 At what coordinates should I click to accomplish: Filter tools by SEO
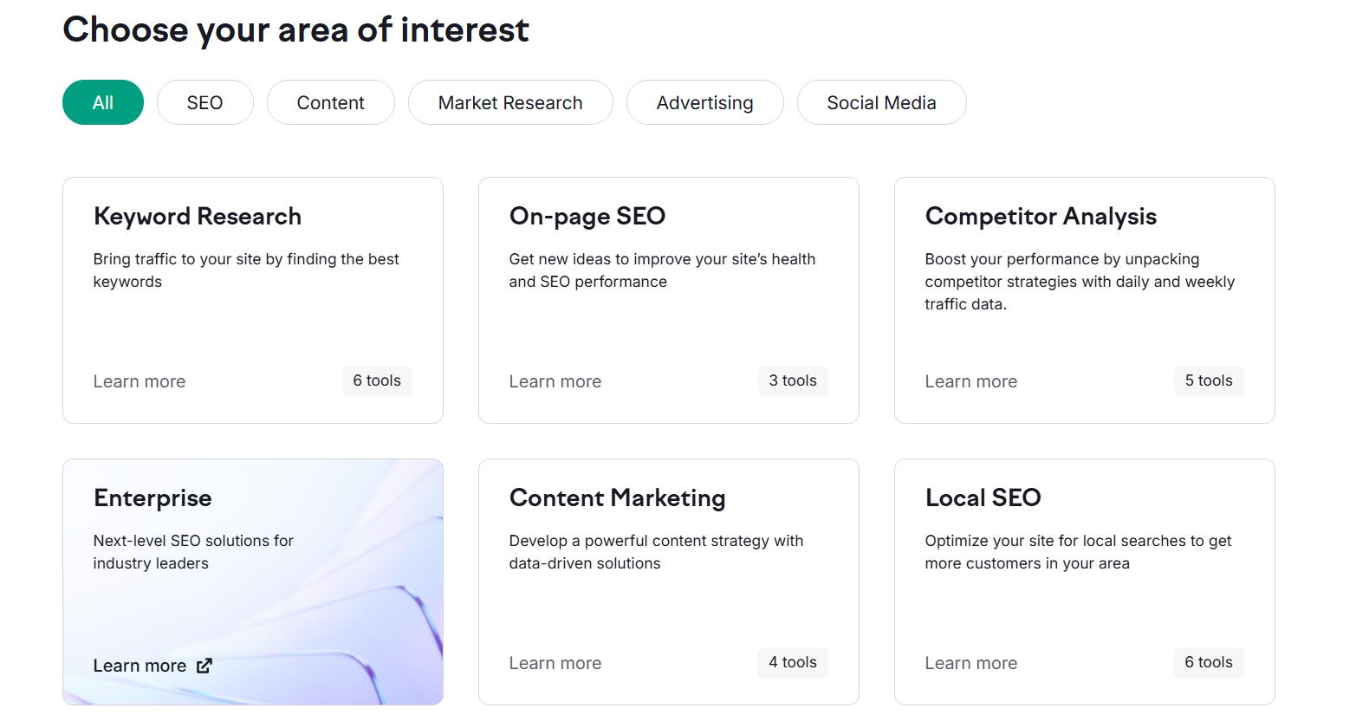(204, 101)
